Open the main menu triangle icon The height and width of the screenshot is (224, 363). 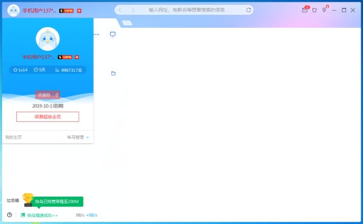tap(324, 10)
